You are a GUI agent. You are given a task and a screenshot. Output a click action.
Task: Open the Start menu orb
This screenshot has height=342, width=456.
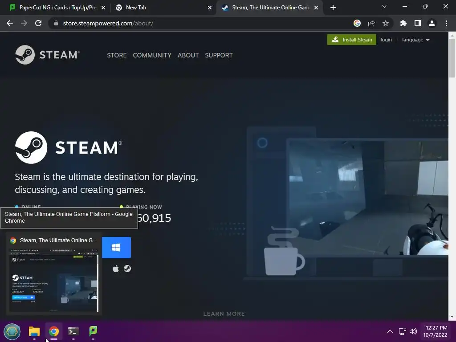coord(12,331)
